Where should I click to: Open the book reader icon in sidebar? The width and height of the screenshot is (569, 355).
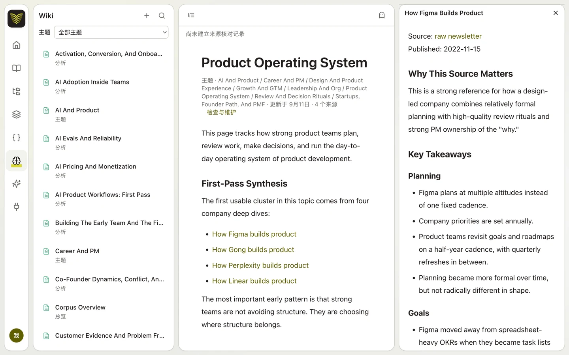tap(16, 68)
